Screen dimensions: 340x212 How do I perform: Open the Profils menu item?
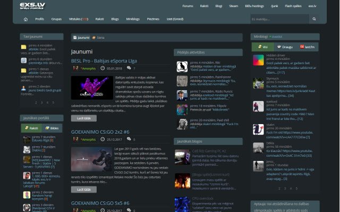[40, 19]
